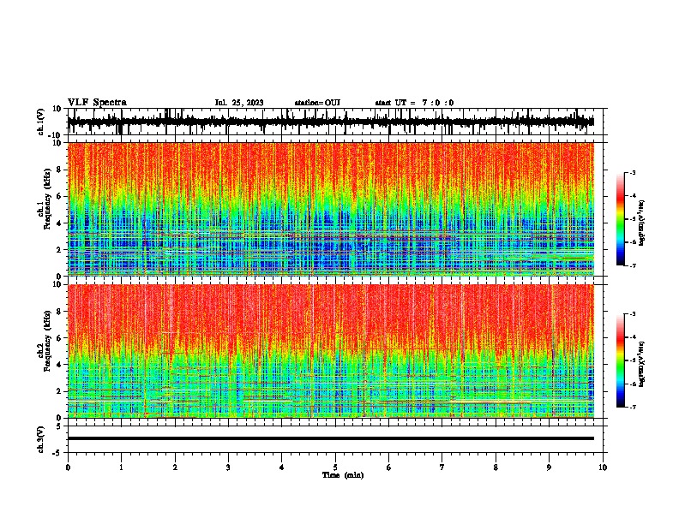Click the "-5" tick on ch.3(V) axis
The height and width of the screenshot is (524, 679).
click(x=57, y=453)
